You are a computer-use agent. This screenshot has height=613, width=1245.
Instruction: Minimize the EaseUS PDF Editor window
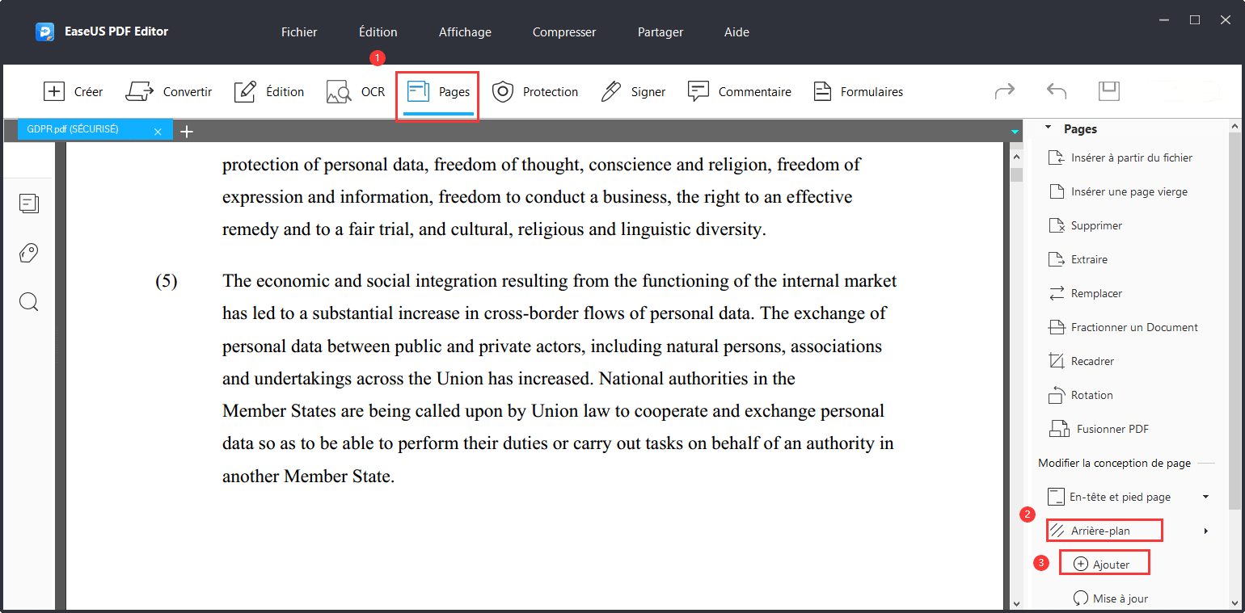coord(1163,20)
